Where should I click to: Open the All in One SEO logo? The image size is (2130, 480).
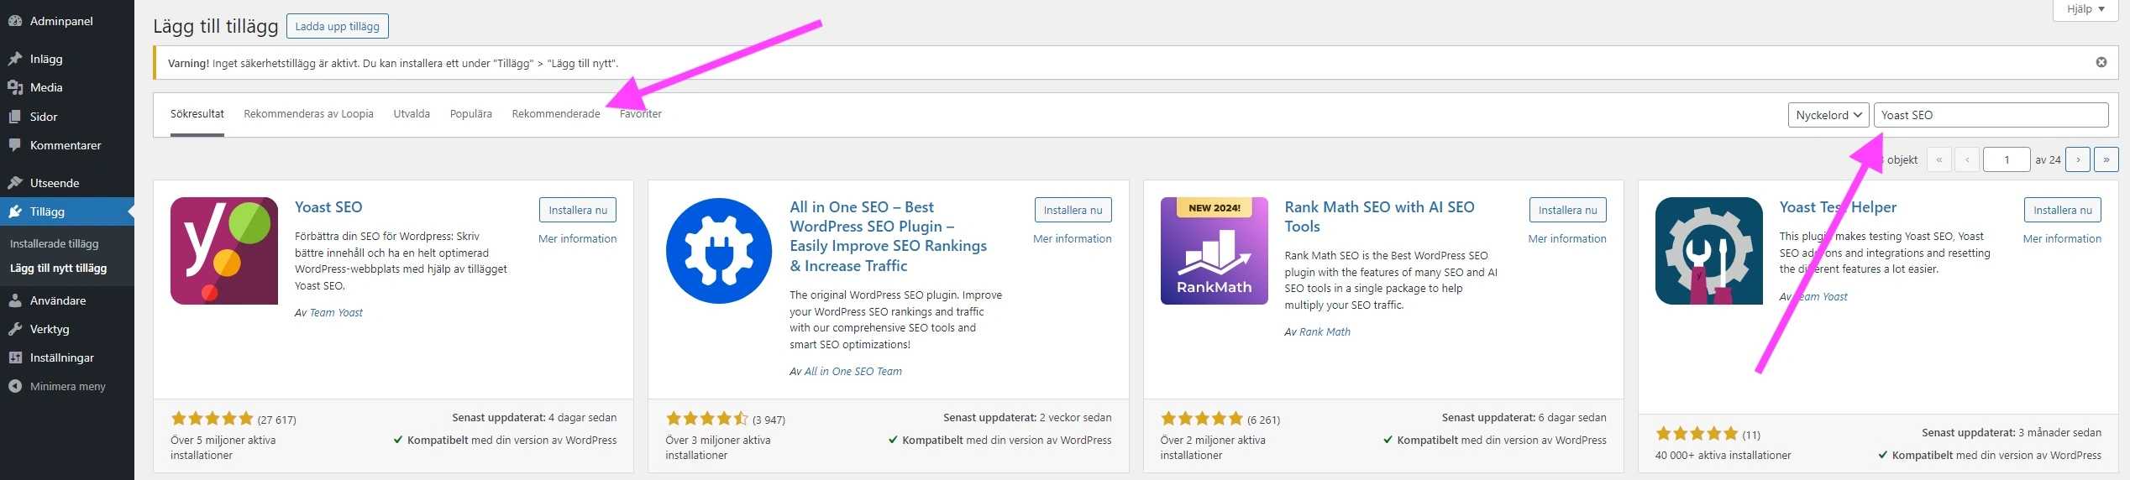[x=719, y=251]
